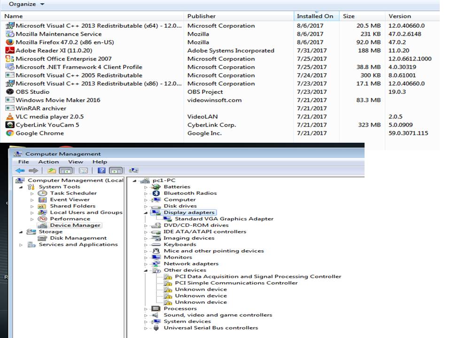Select Mice and other pointing devices

(214, 251)
